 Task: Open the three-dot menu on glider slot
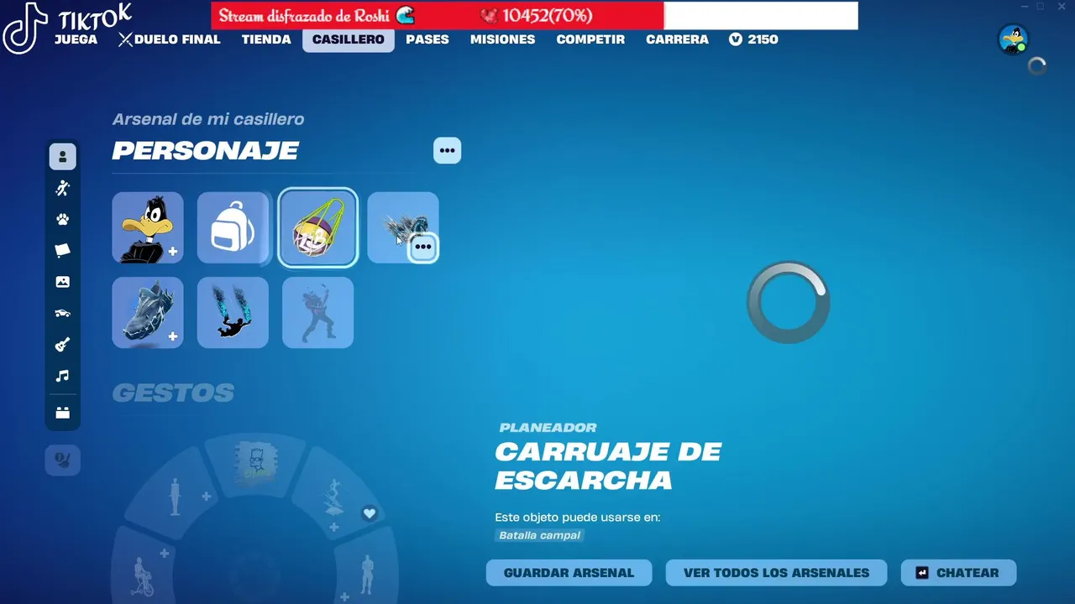[423, 247]
